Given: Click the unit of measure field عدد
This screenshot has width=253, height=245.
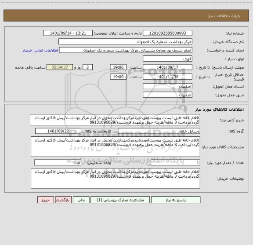Looking at the screenshot, I should 58,163.
